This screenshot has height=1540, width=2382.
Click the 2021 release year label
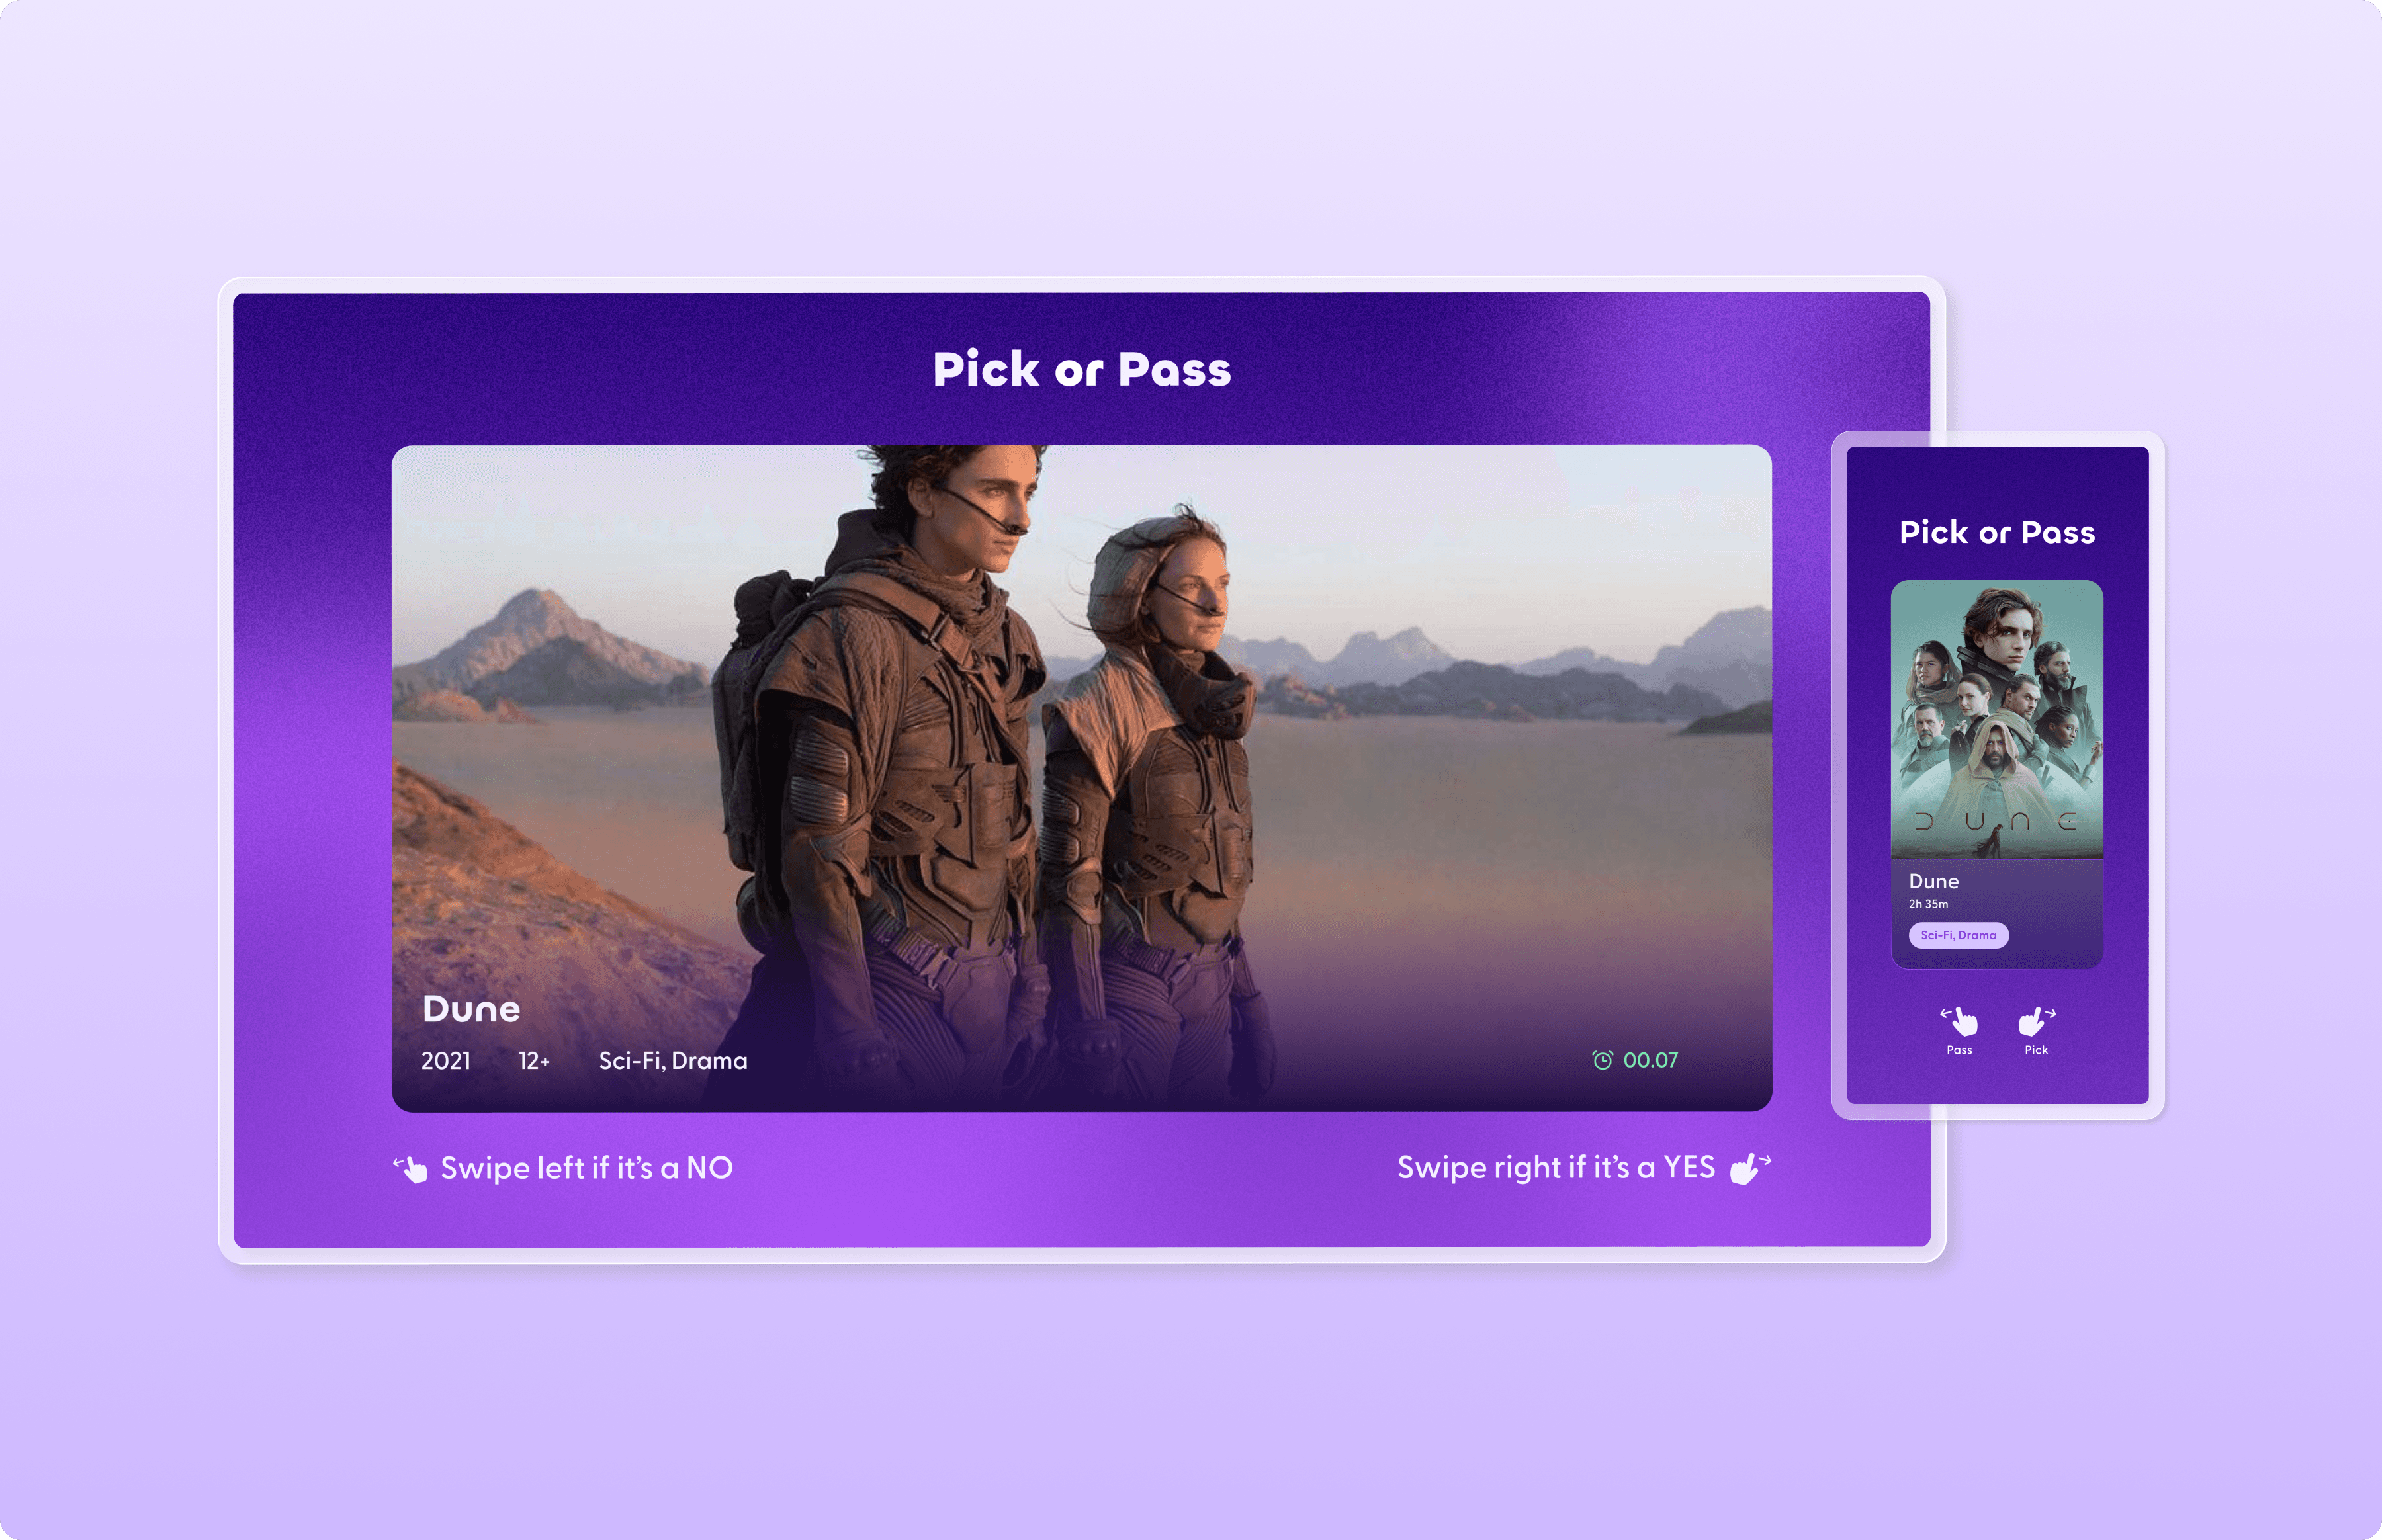446,1061
